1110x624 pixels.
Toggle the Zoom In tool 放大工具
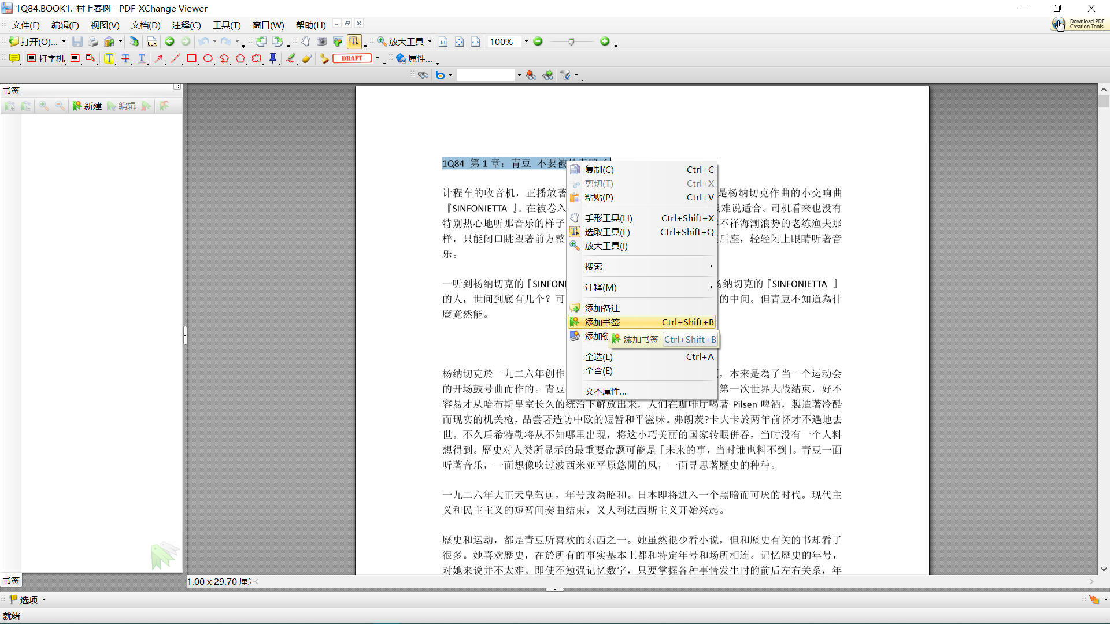click(x=401, y=42)
